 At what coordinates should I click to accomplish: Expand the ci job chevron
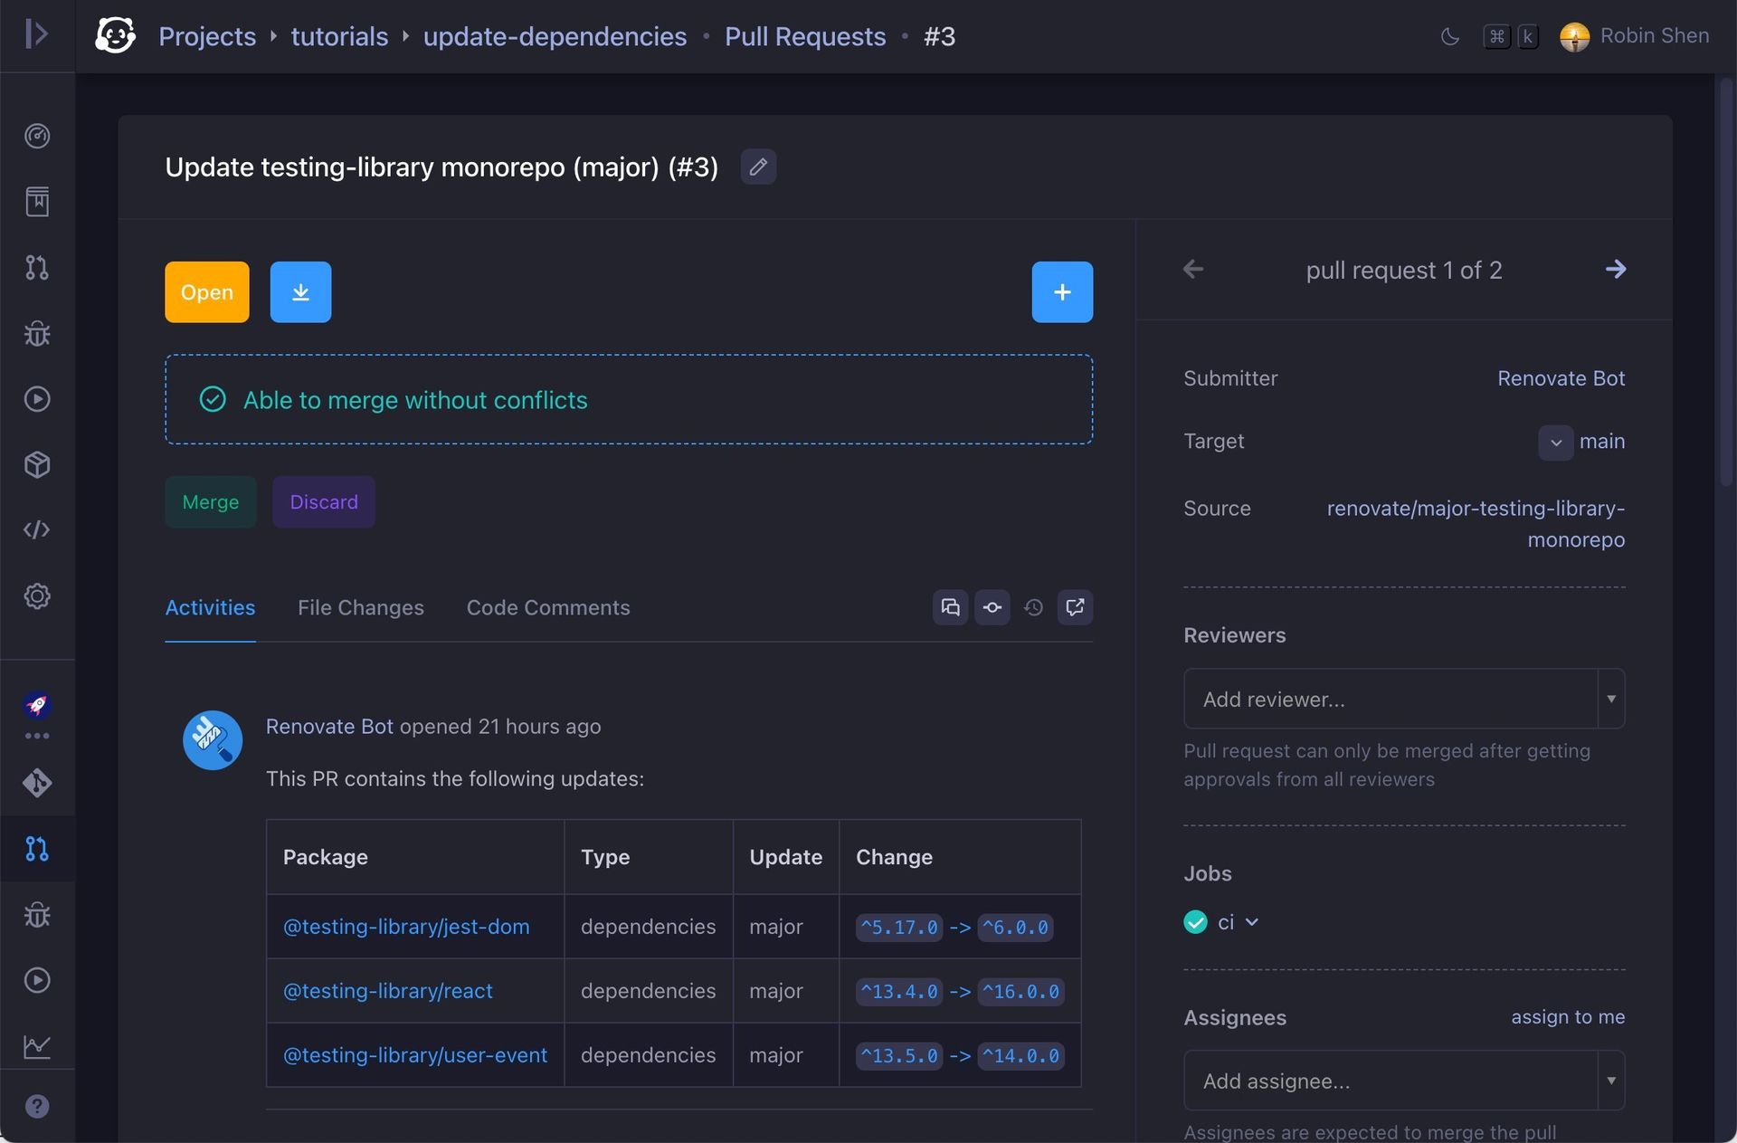coord(1252,922)
